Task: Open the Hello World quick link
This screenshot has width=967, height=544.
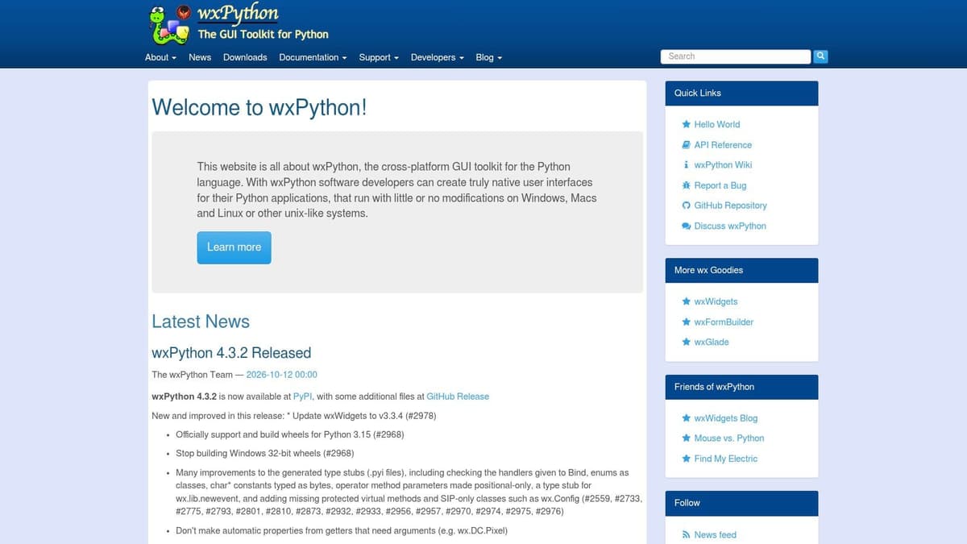Action: coord(716,124)
